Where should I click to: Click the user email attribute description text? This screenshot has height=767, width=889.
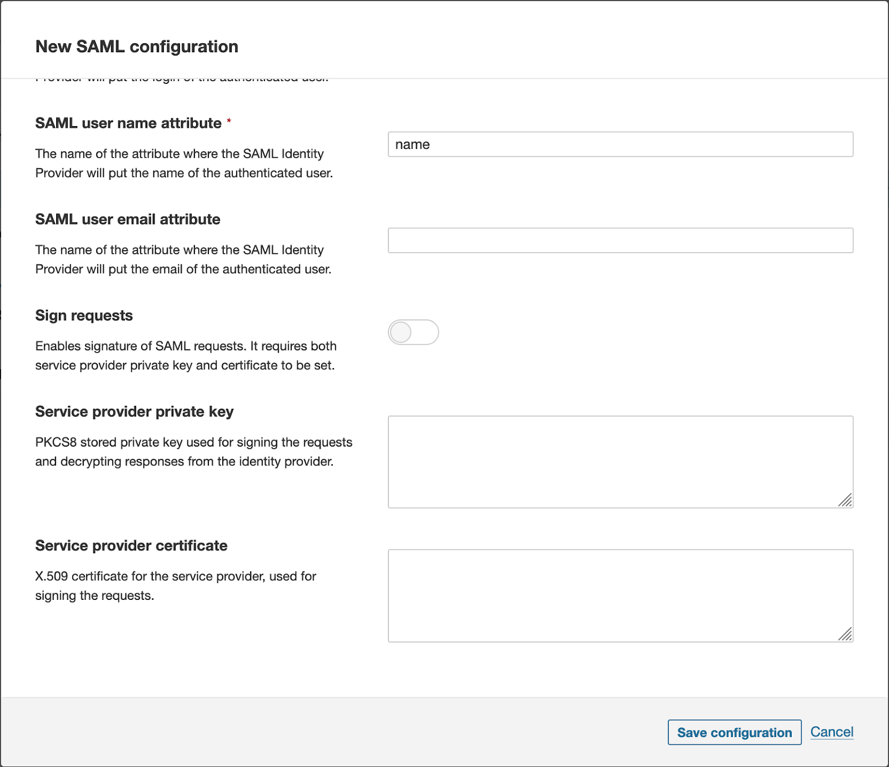[183, 259]
